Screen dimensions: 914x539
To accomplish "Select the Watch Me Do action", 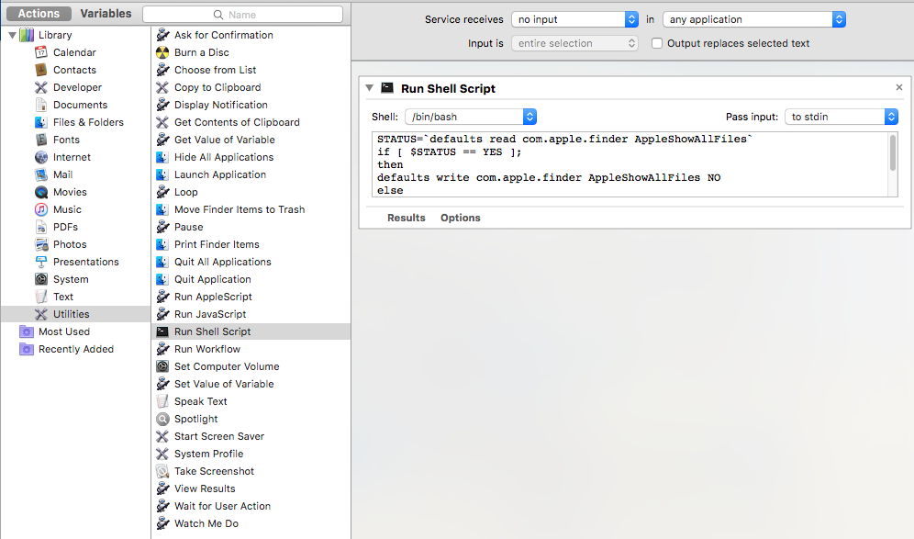I will (x=207, y=523).
